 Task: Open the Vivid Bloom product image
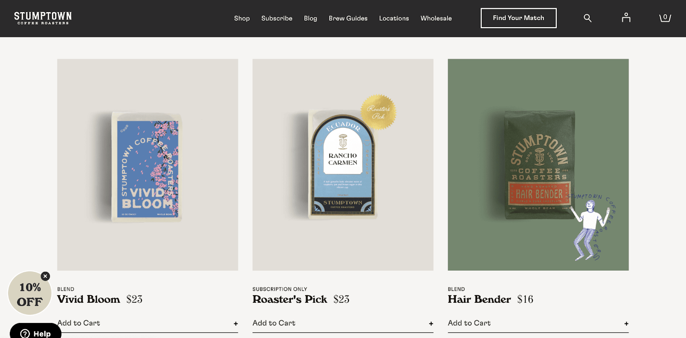pos(147,165)
